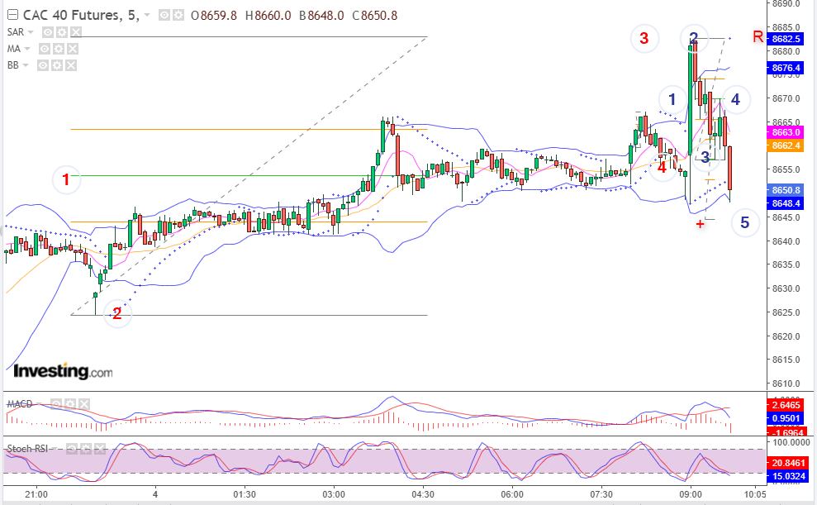Open SAR indicator settings gear
The image size is (817, 505).
click(61, 32)
